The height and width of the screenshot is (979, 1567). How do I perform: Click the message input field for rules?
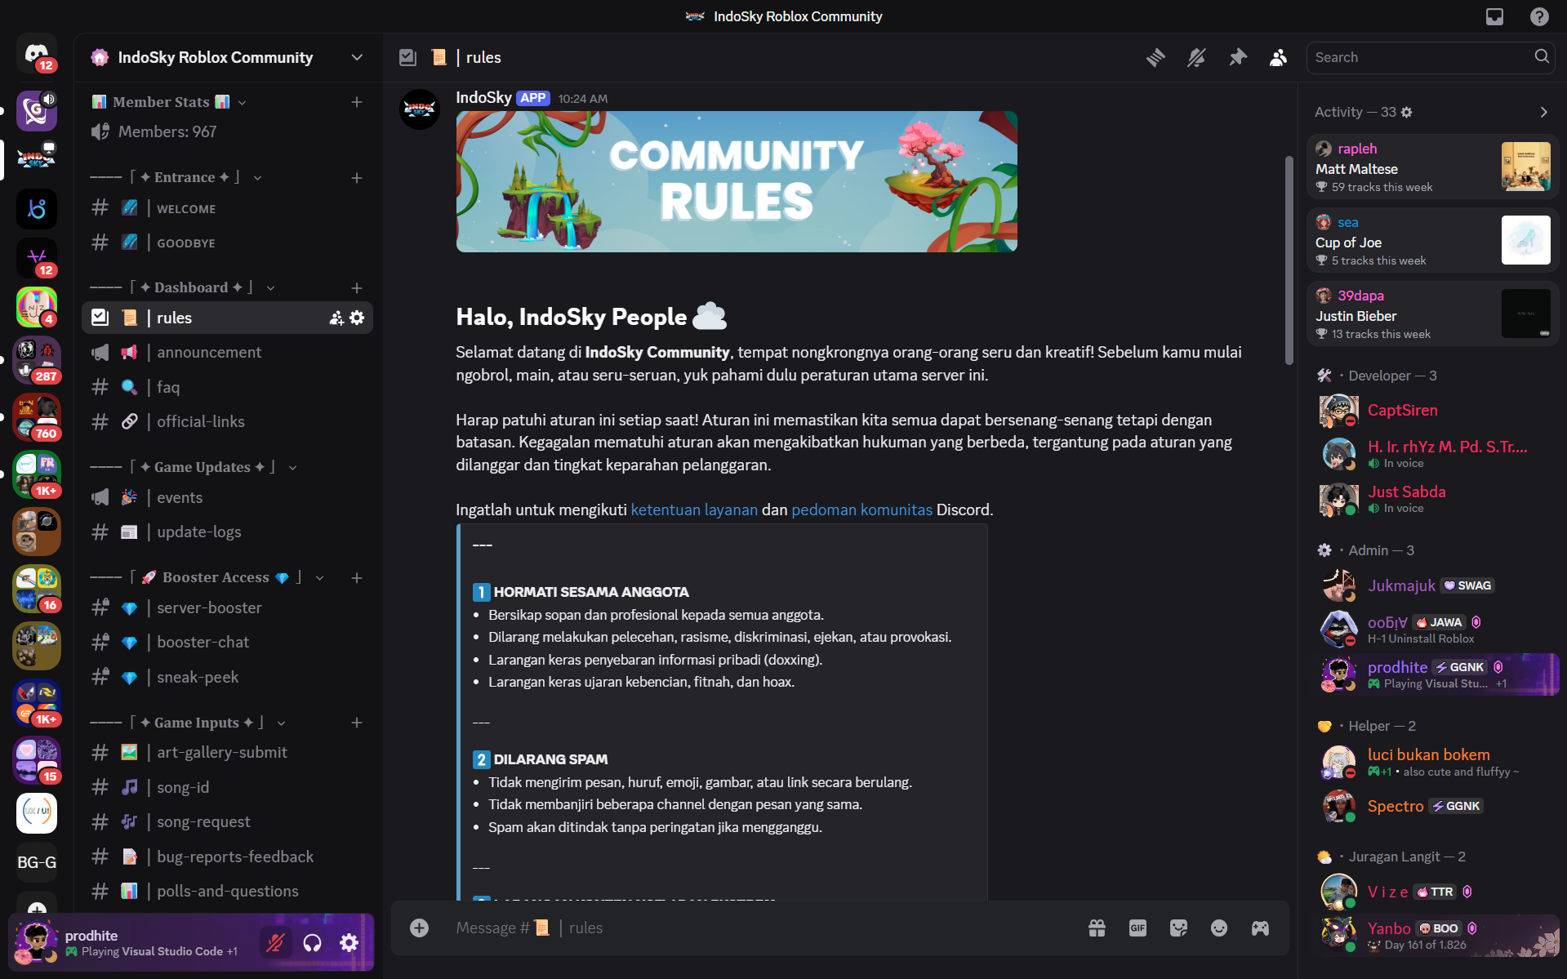(x=759, y=928)
